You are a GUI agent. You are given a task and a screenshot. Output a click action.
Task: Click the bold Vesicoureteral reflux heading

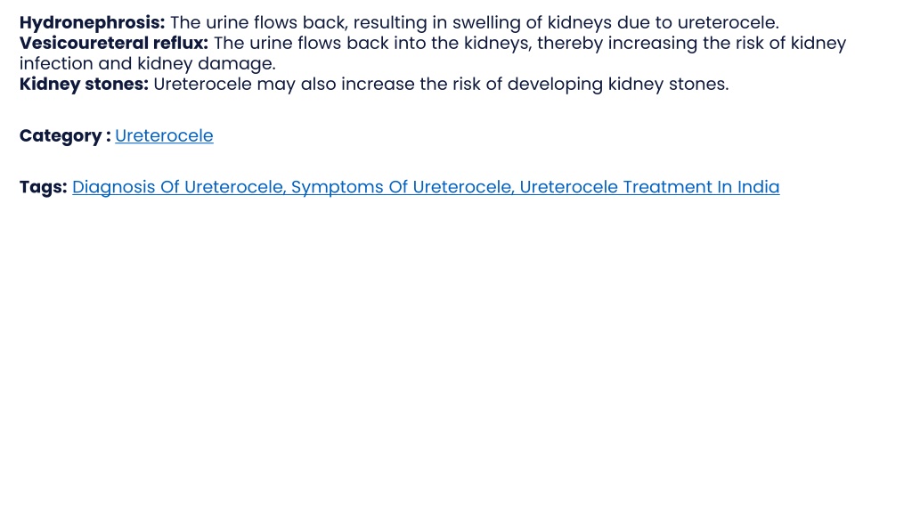click(113, 43)
